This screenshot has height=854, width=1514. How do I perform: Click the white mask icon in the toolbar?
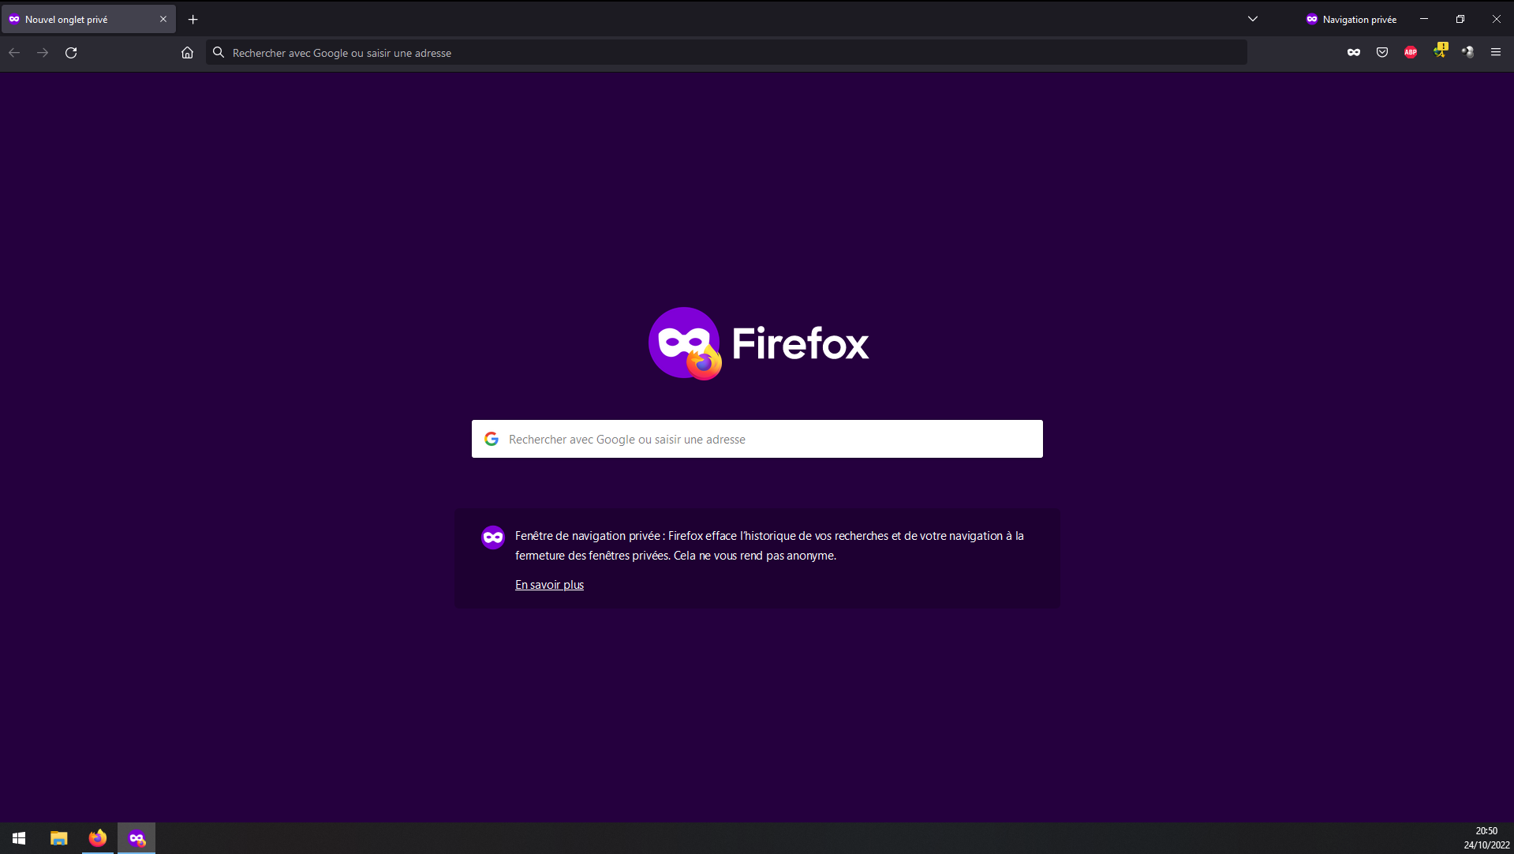(1354, 53)
